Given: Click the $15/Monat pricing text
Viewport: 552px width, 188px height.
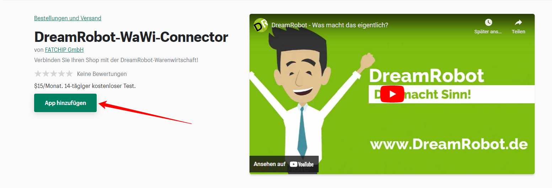Looking at the screenshot, I should point(46,86).
